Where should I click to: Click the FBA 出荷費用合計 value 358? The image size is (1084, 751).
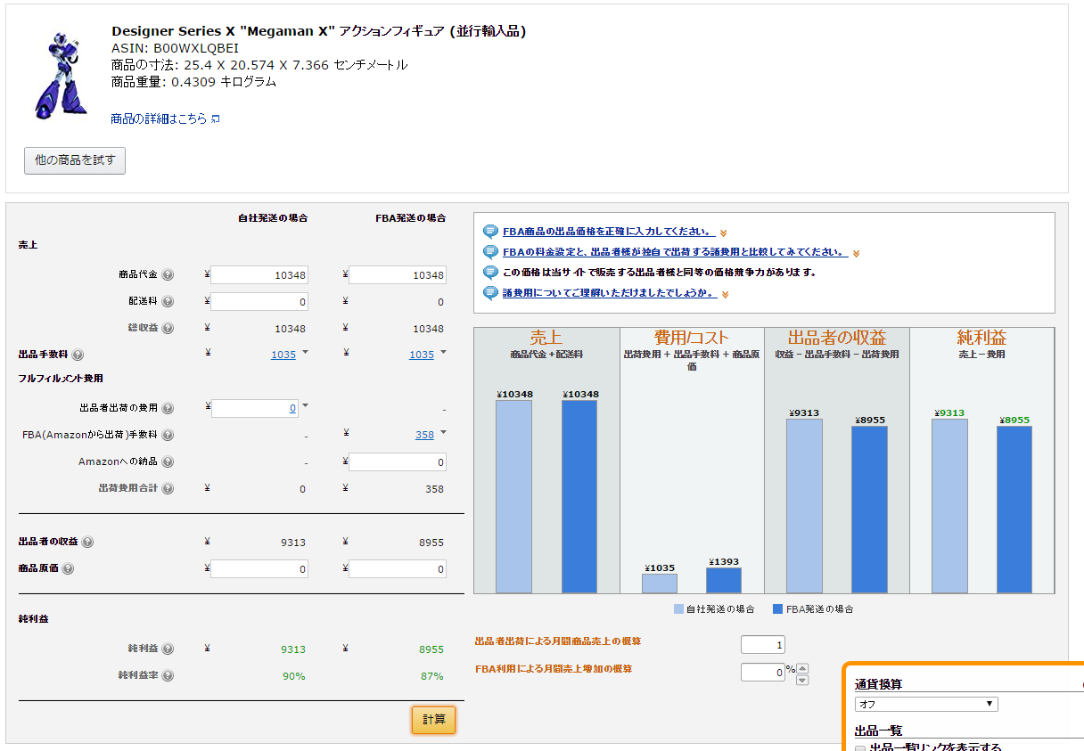(x=434, y=489)
